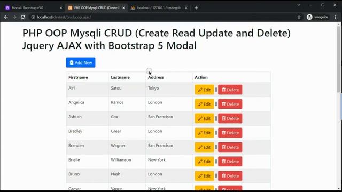This screenshot has width=342, height=192.
Task: Delete the Angelica Ramos record
Action: point(230,104)
